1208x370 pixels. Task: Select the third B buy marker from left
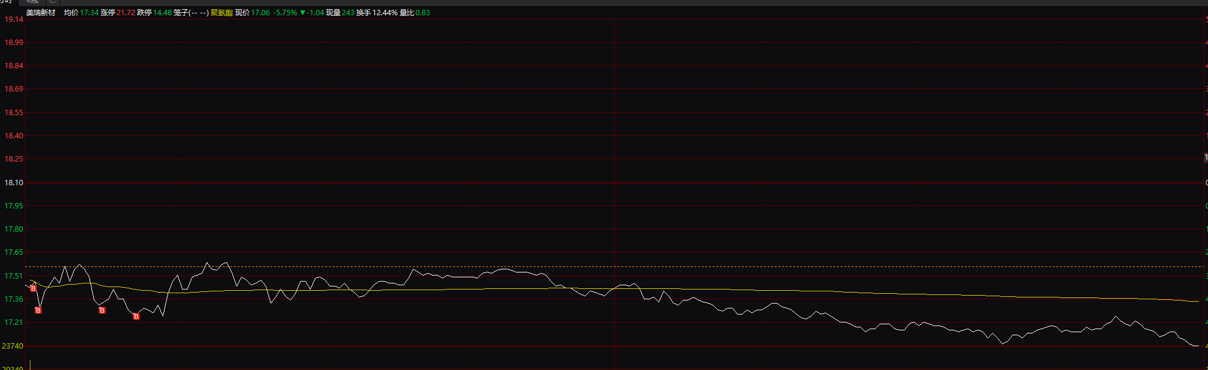(x=102, y=310)
